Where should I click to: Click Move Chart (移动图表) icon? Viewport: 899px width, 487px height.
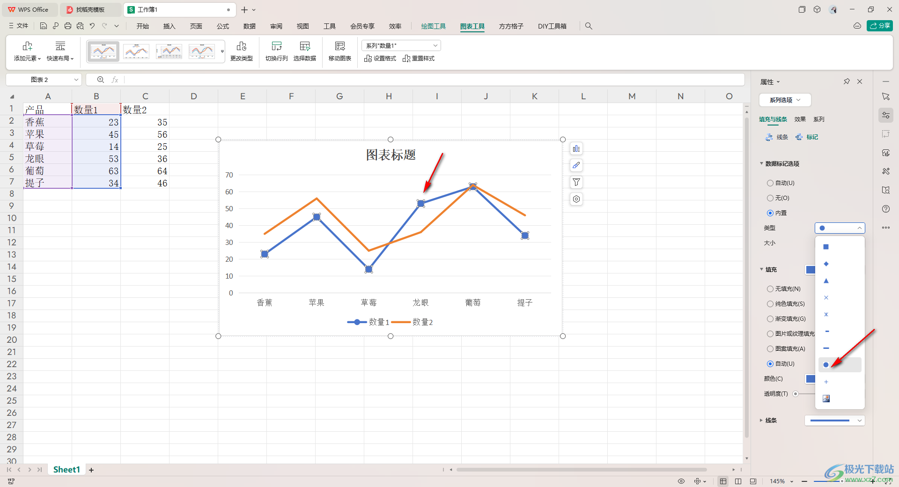(x=340, y=51)
